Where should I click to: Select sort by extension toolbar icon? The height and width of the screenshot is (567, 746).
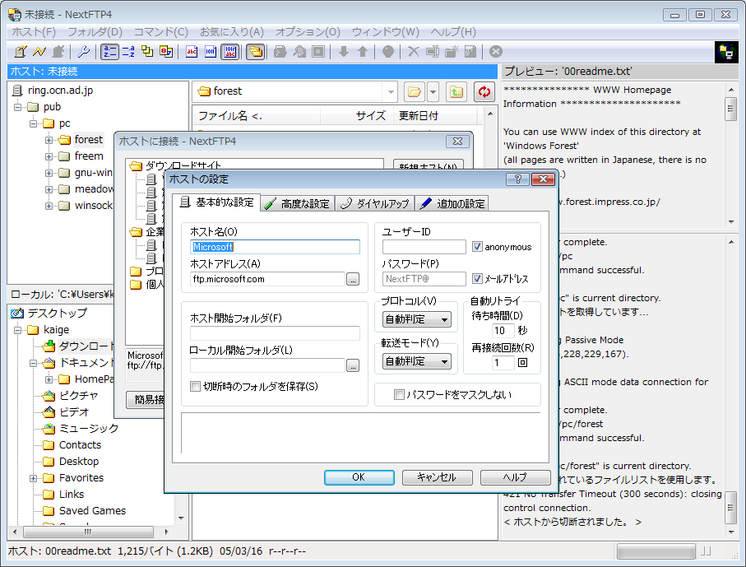(x=128, y=51)
